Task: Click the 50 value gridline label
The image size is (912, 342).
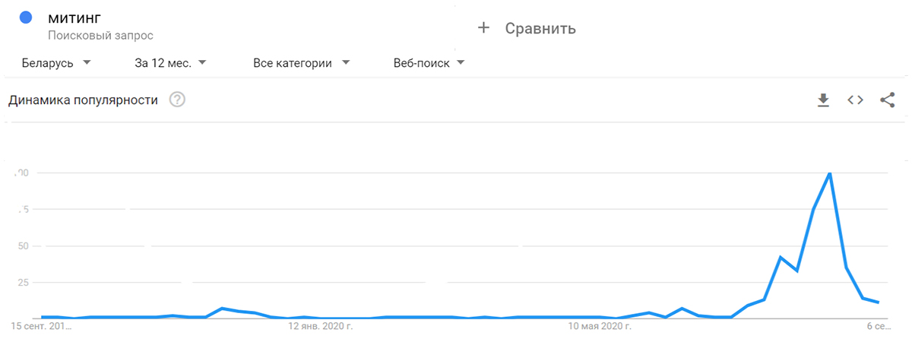Action: click(21, 246)
